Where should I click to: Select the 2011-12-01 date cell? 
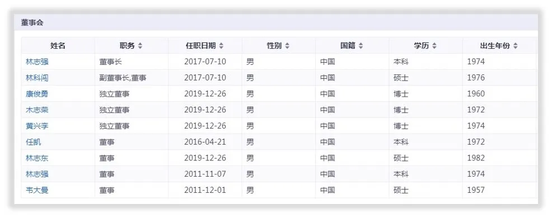[x=205, y=190]
